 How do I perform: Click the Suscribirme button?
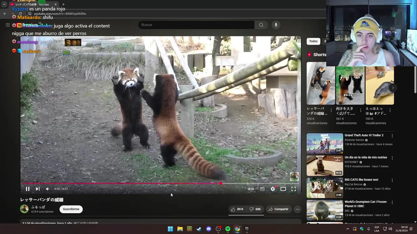click(x=71, y=209)
